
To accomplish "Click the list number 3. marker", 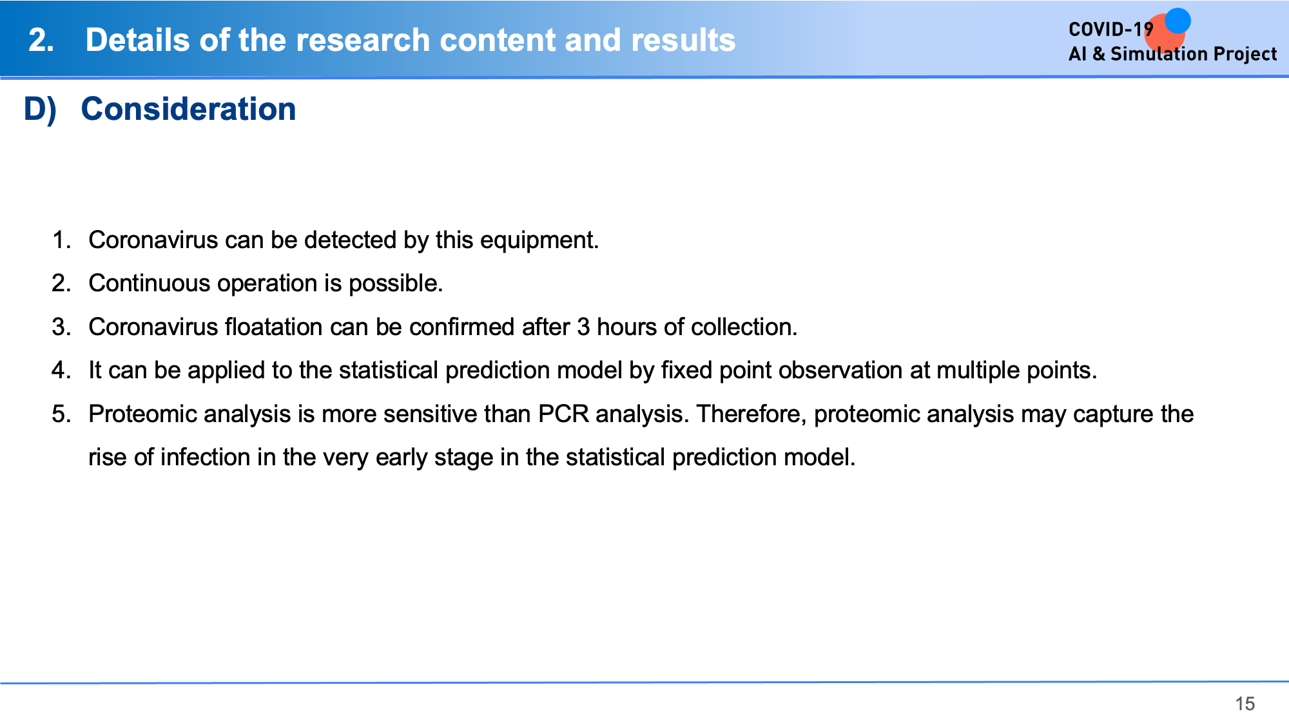I will [62, 327].
